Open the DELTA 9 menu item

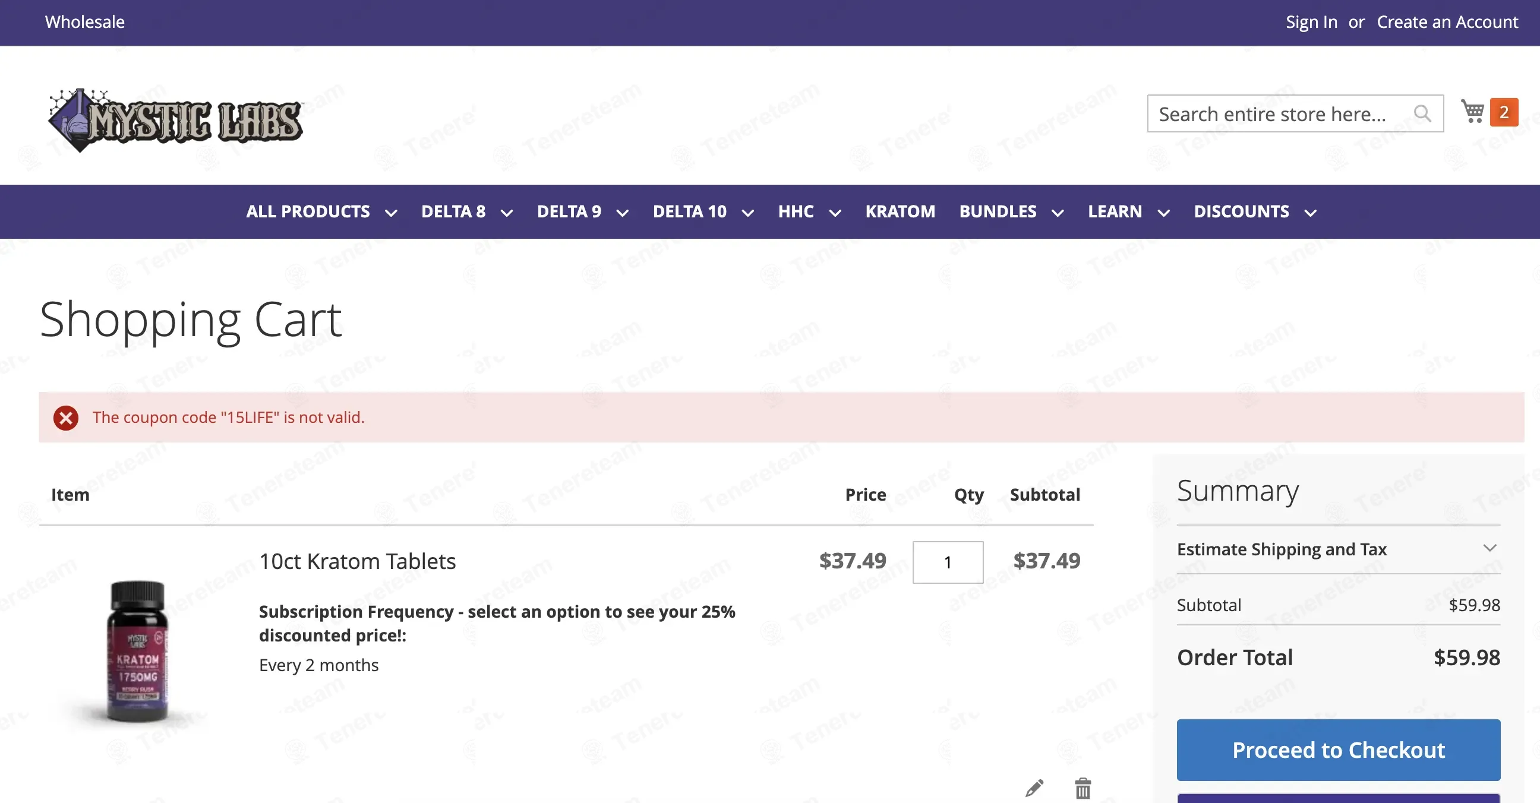pyautogui.click(x=569, y=211)
